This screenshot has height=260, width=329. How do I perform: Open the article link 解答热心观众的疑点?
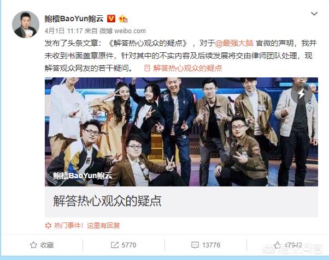(187, 68)
